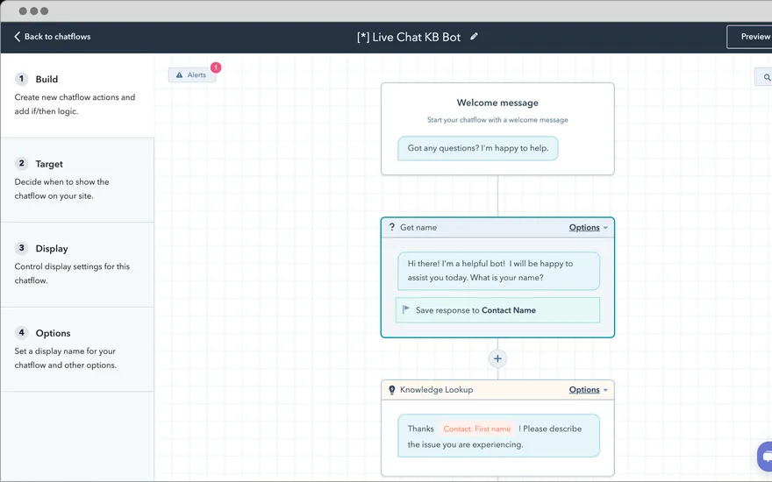772x482 pixels.
Task: Click the Get name card header
Action: click(x=497, y=227)
